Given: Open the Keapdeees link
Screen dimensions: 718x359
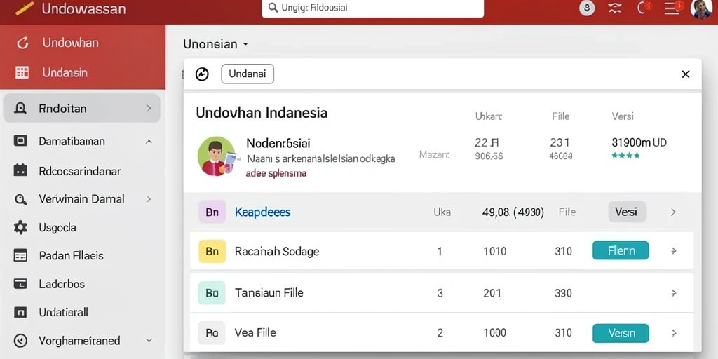Looking at the screenshot, I should tap(262, 212).
